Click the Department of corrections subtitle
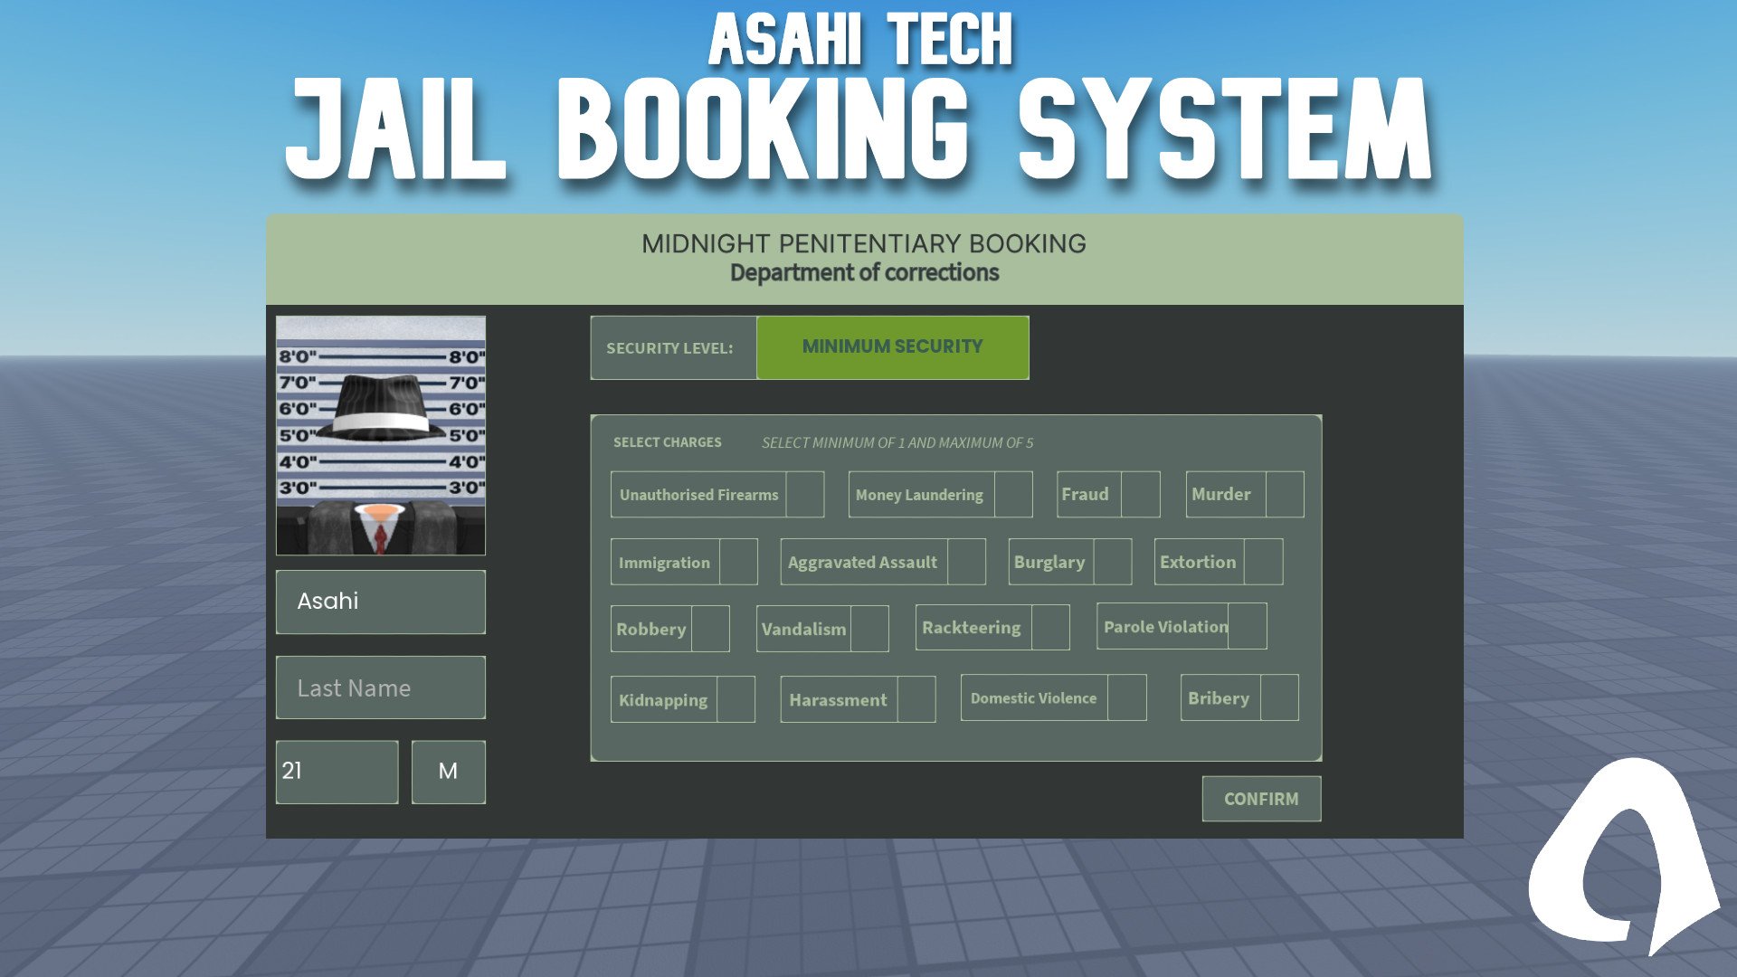 pyautogui.click(x=864, y=272)
